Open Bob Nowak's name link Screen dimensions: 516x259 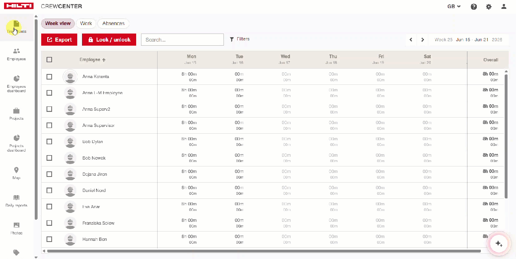[93, 158]
